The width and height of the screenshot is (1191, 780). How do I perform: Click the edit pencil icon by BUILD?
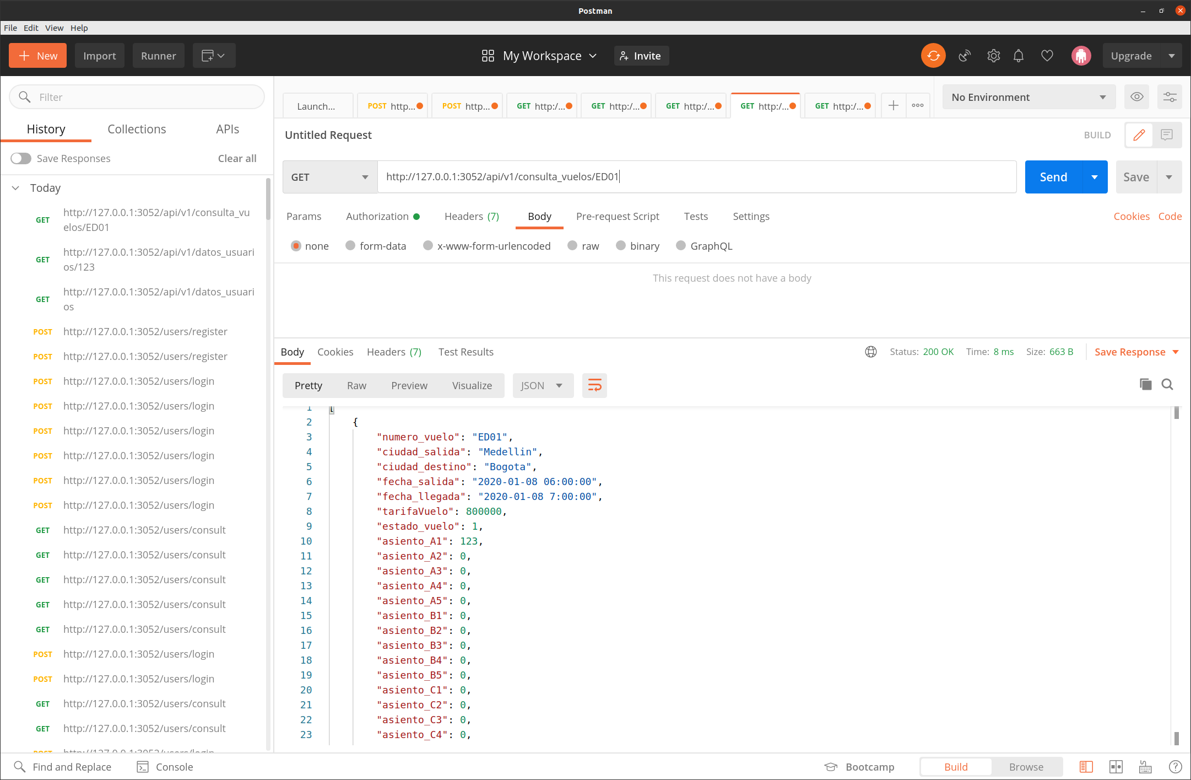[1139, 135]
